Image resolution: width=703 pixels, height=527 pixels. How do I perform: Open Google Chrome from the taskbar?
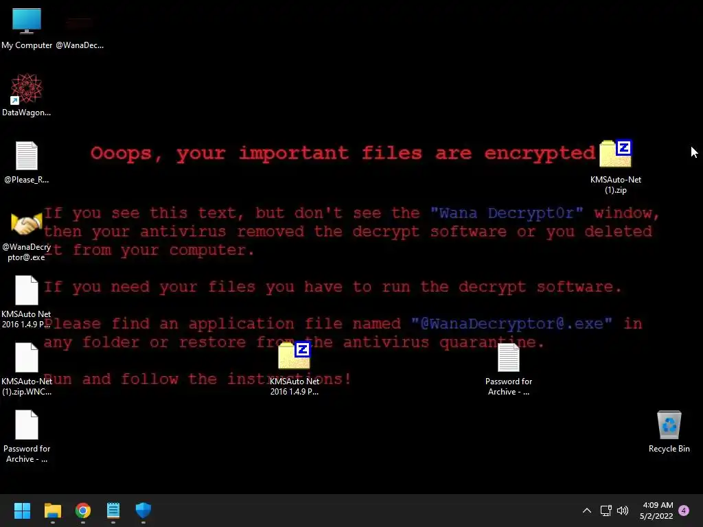[83, 511]
